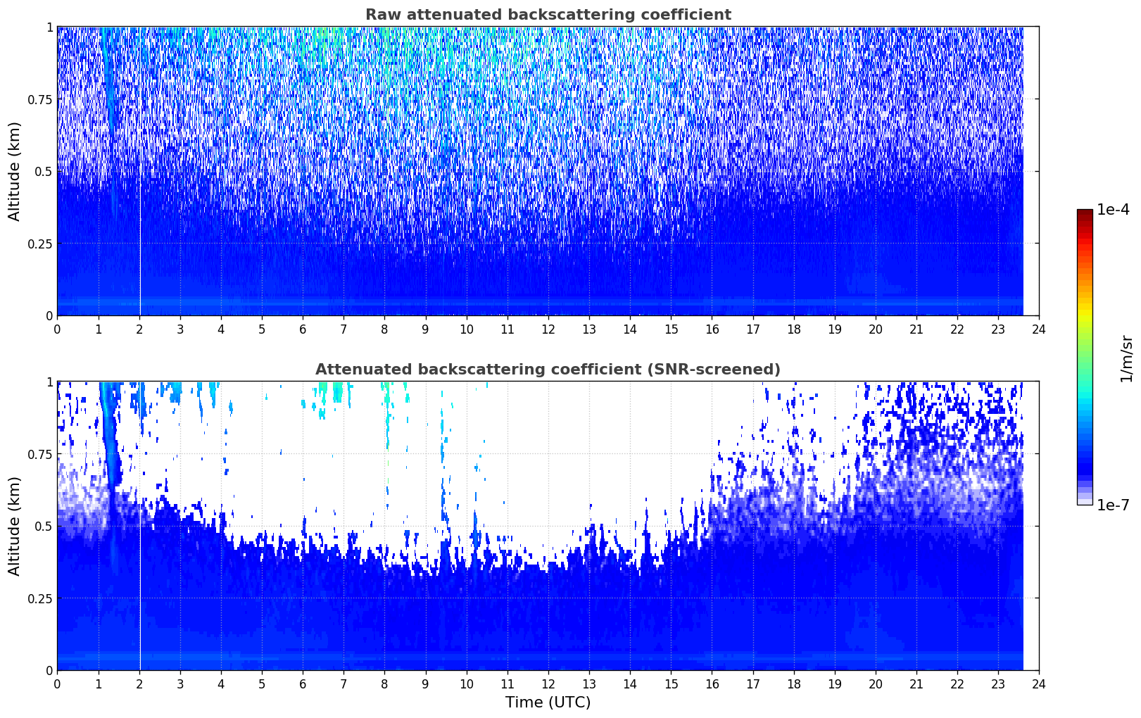Click the top plot's 'Altitude (km)' label
Screen dimensions: 1141x718
pyautogui.click(x=15, y=171)
